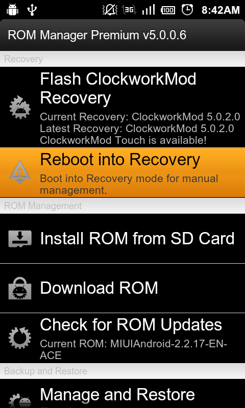
Task: Choose Install ROM from SD Card
Action: point(122,238)
